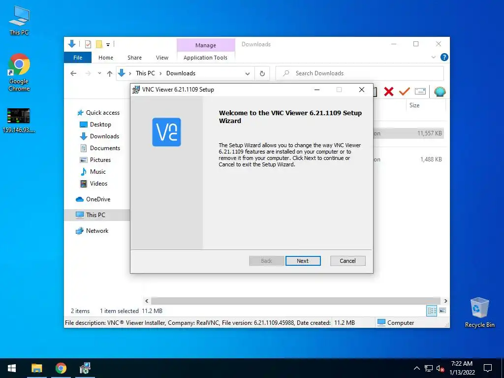Click the Explorer forward arrow
The image size is (504, 378).
(x=88, y=73)
